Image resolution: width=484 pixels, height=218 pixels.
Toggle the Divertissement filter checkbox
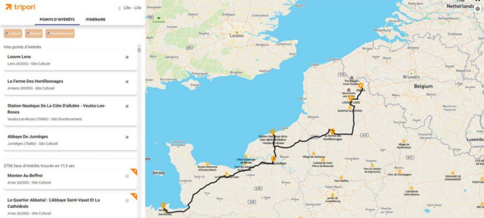click(60, 34)
